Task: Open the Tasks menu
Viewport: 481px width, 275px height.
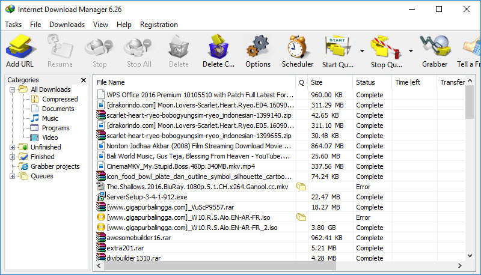Action: coord(13,25)
